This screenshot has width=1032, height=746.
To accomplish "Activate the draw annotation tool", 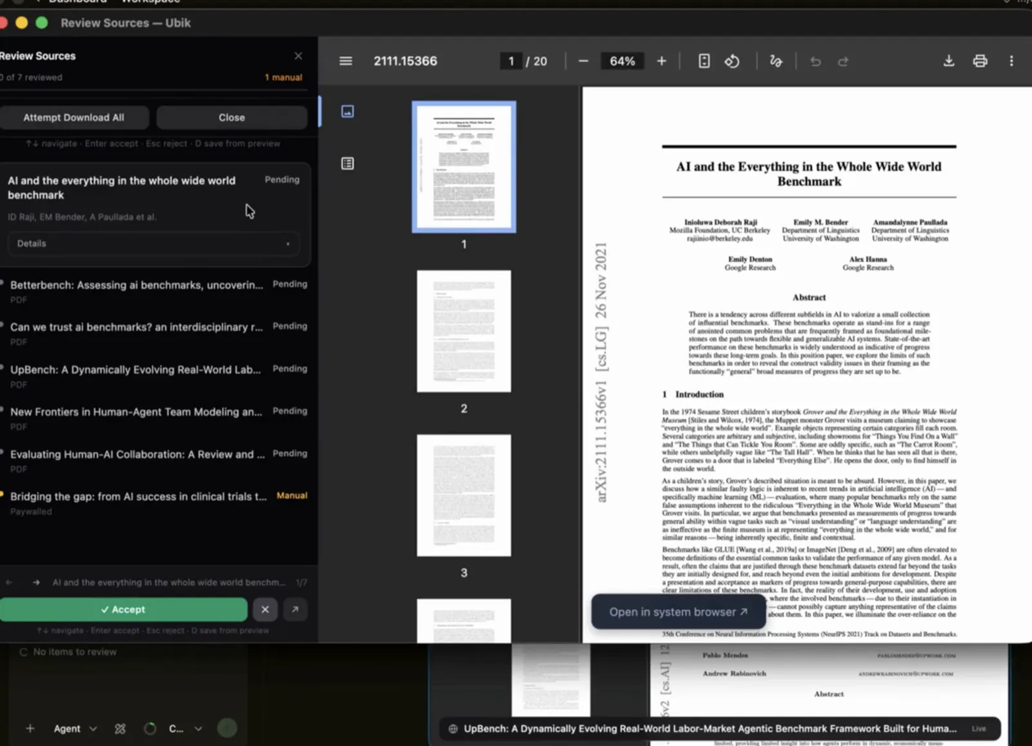I will [x=776, y=61].
